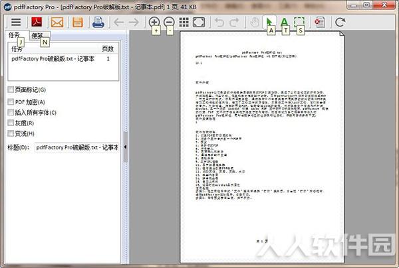The image size is (399, 268).
Task: Select the green arrow pointer tool
Action: pyautogui.click(x=269, y=23)
